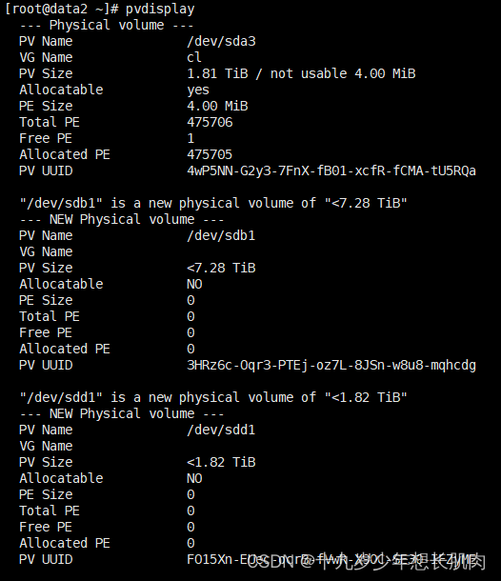Click the sdb1 PV UUID starting 3HRz6c
Screen dimensions: 501x581
point(331,366)
